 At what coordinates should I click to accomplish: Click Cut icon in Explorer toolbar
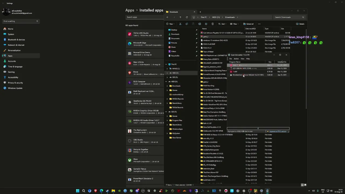(x=180, y=24)
